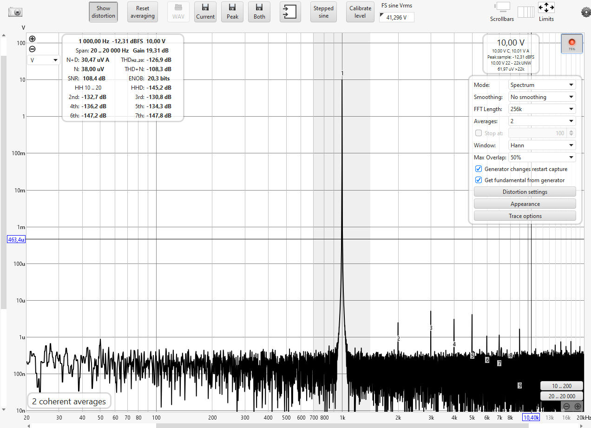This screenshot has width=591, height=428.
Task: Click the Reset averaging button
Action: [x=142, y=12]
